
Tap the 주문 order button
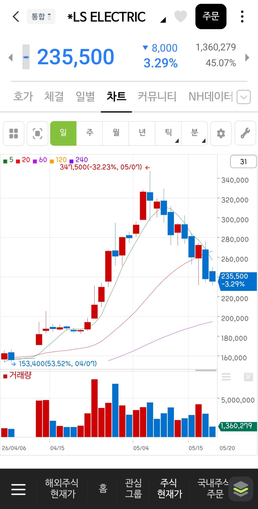pyautogui.click(x=211, y=16)
